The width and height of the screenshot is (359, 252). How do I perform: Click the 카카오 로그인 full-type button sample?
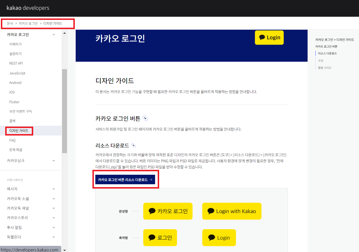coord(168,211)
